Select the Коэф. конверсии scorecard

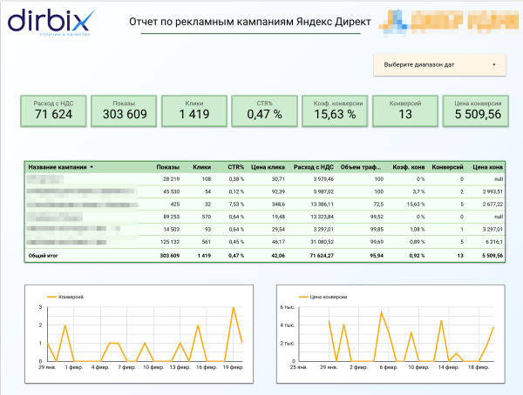tap(335, 109)
